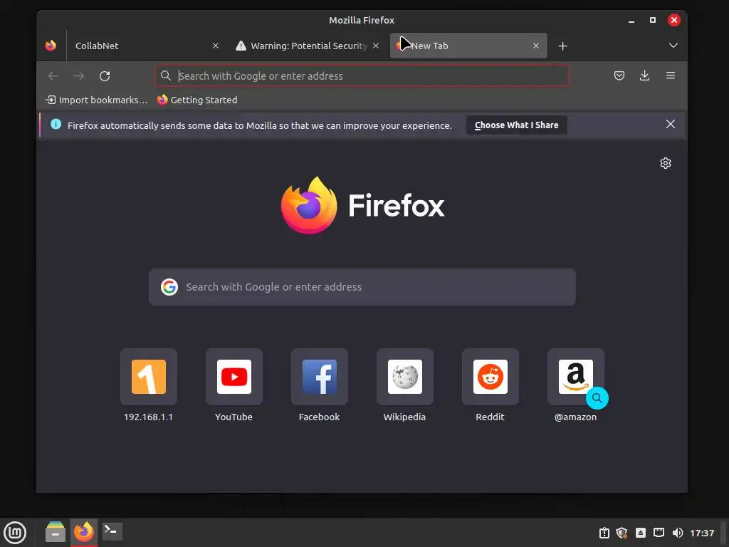Minimize the Mozilla Firefox window
Viewport: 729px width, 547px height.
click(631, 21)
